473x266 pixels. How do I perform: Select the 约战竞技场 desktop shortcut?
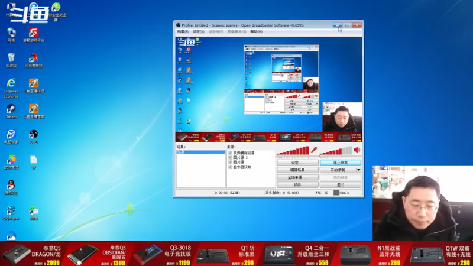(x=34, y=60)
